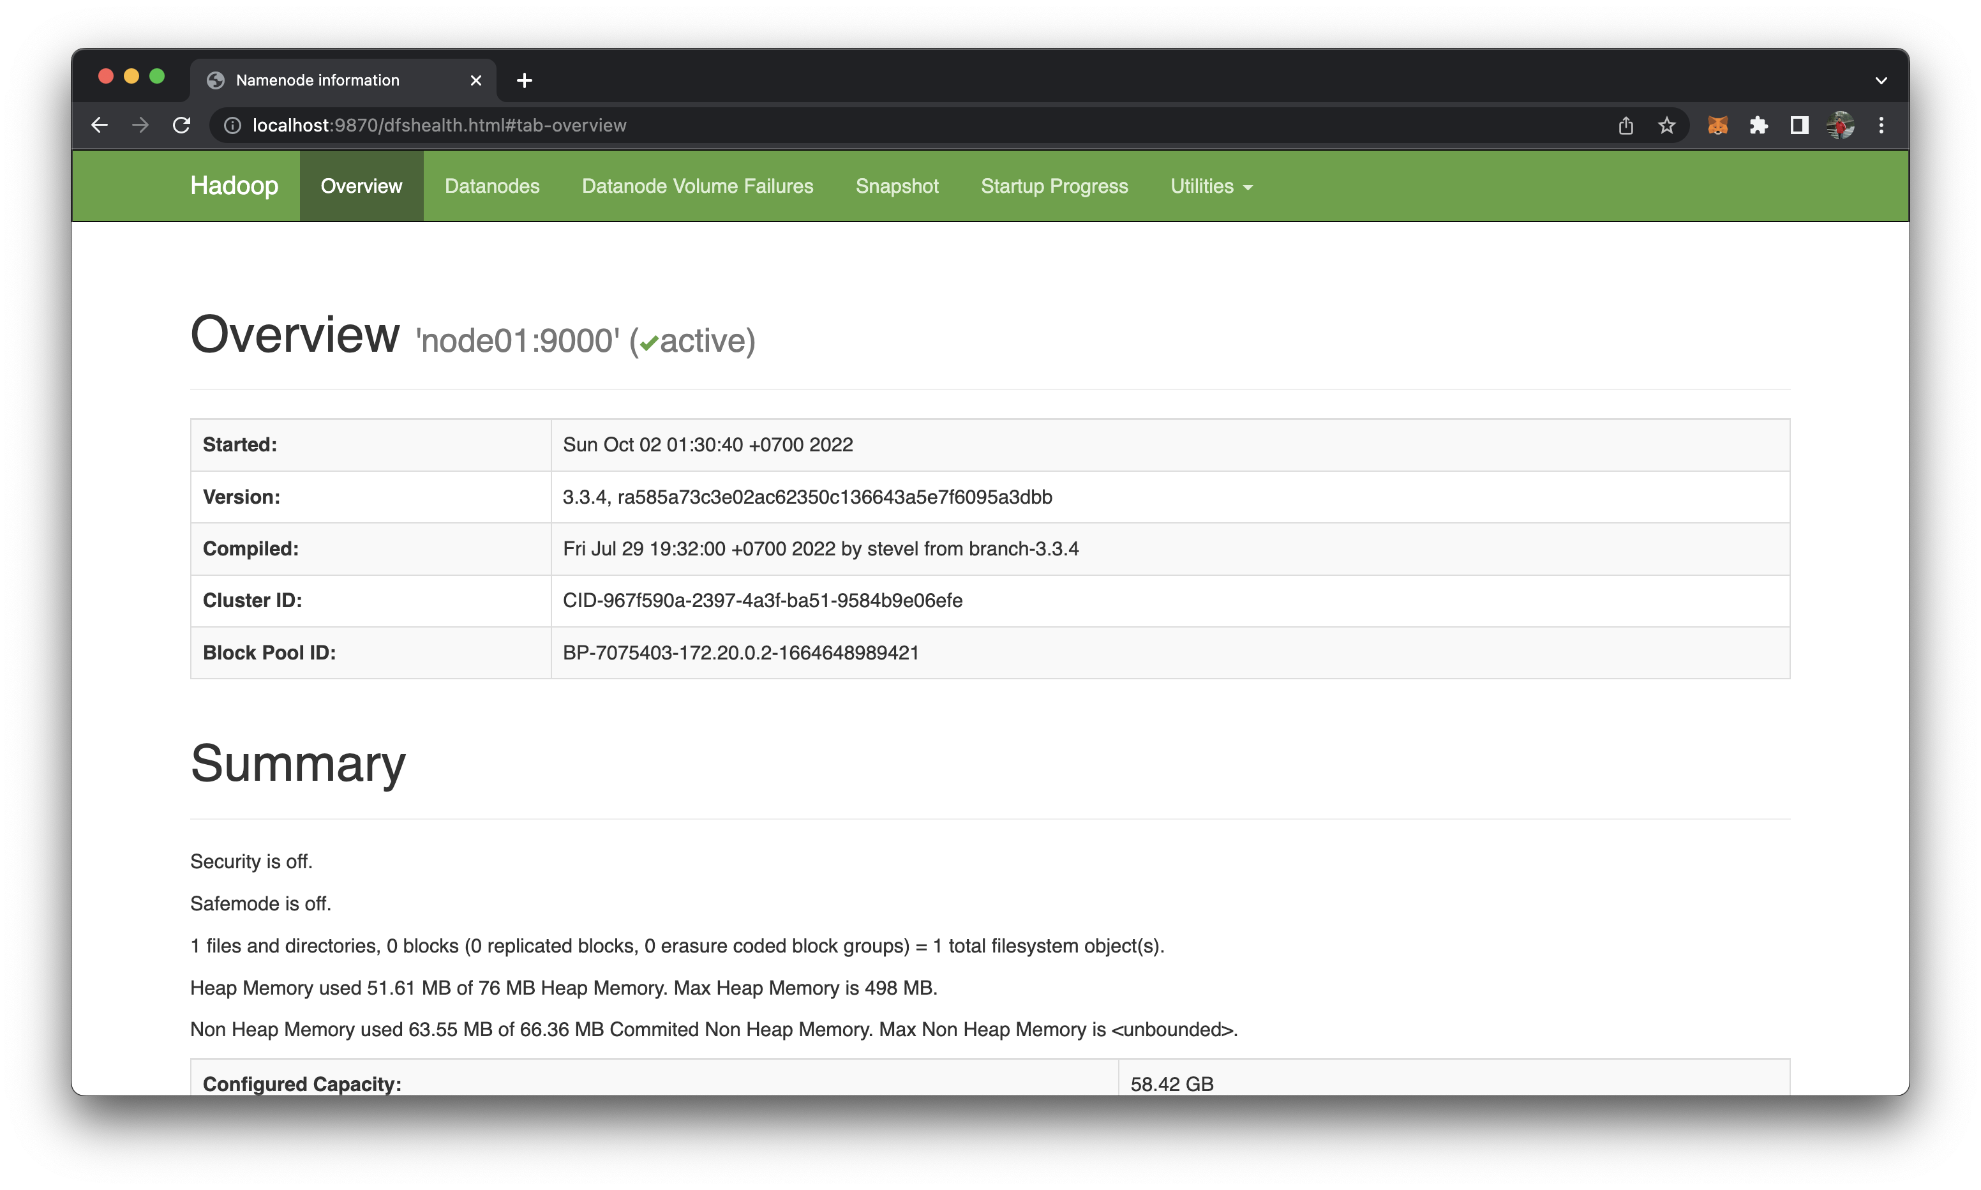Screen dimensions: 1981x1190
Task: Click the 'Block Pool ID:' label cell
Action: coord(370,652)
